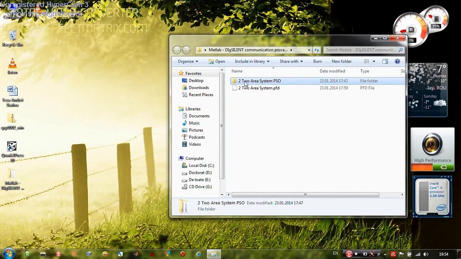The width and height of the screenshot is (461, 259).
Task: Open Opera browser from the taskbar
Action: (x=183, y=254)
